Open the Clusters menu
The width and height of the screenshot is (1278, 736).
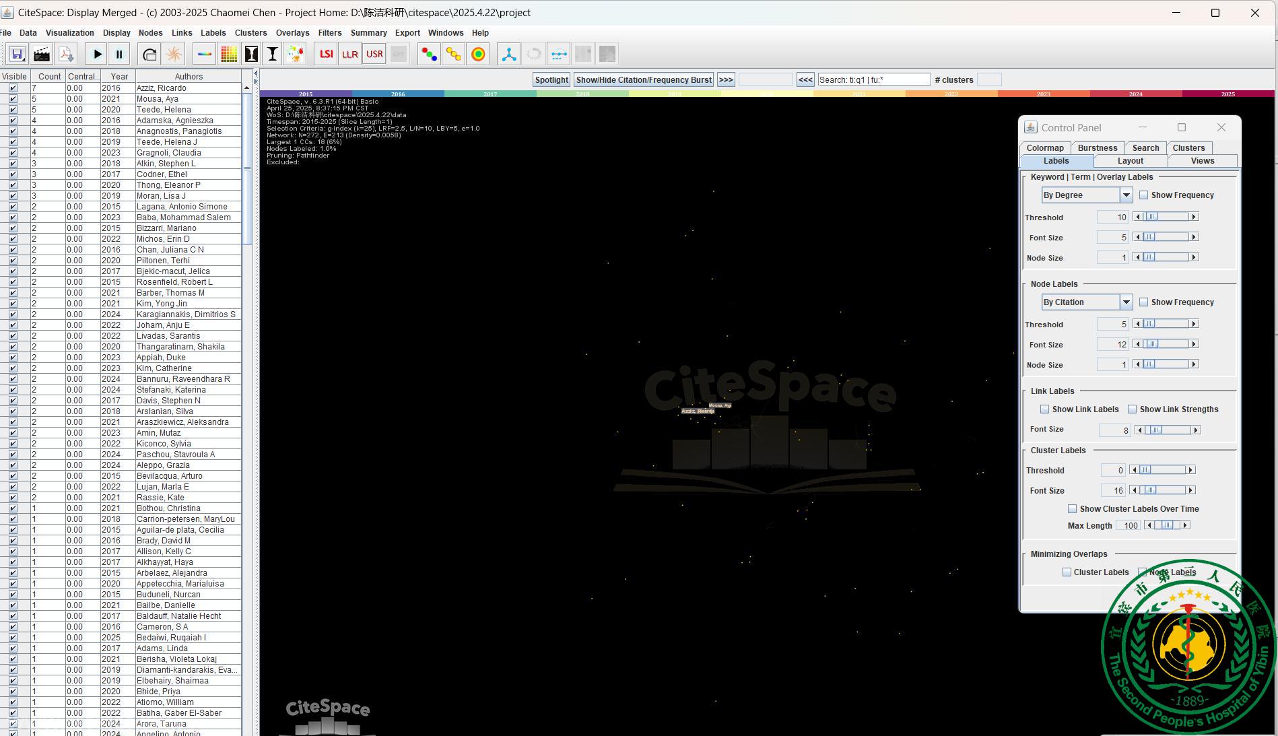tap(250, 33)
